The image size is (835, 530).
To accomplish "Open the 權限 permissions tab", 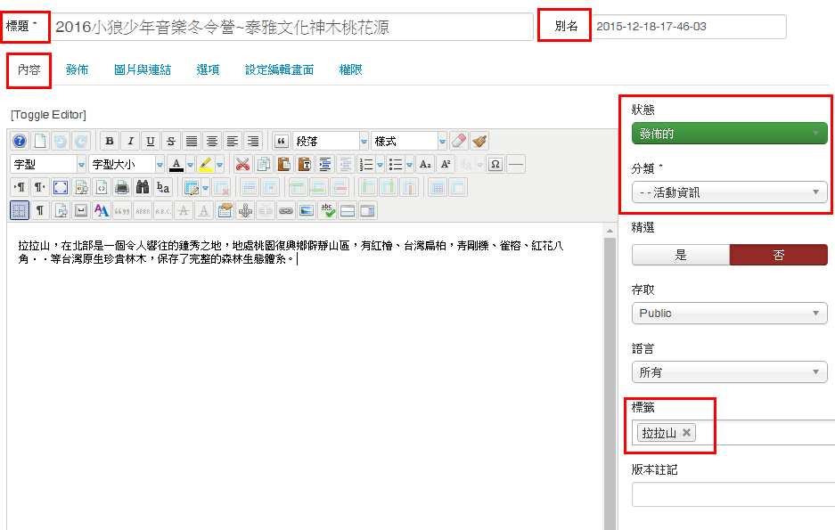I will (351, 69).
